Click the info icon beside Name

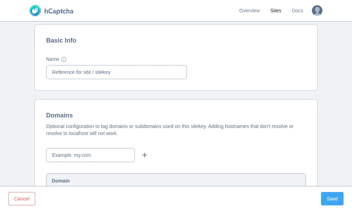[64, 59]
